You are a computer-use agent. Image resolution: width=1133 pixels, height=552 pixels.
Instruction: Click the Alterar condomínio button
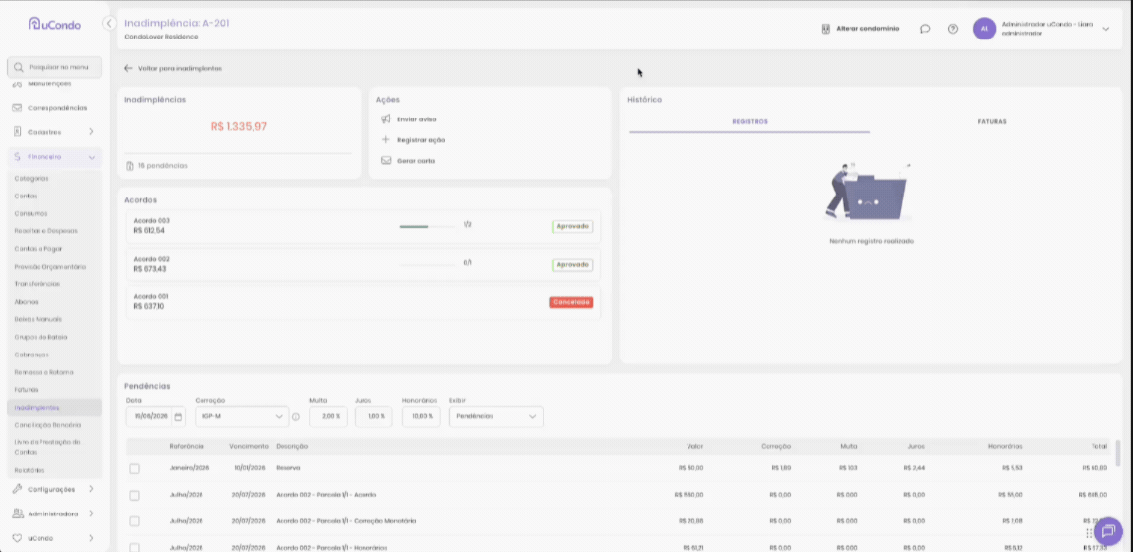pos(860,29)
